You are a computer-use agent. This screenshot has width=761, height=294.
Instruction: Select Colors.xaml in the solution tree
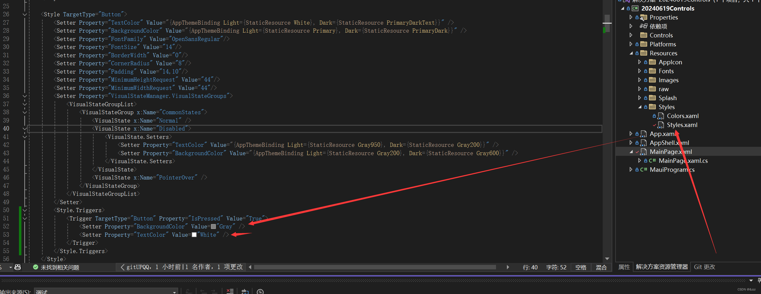point(682,116)
